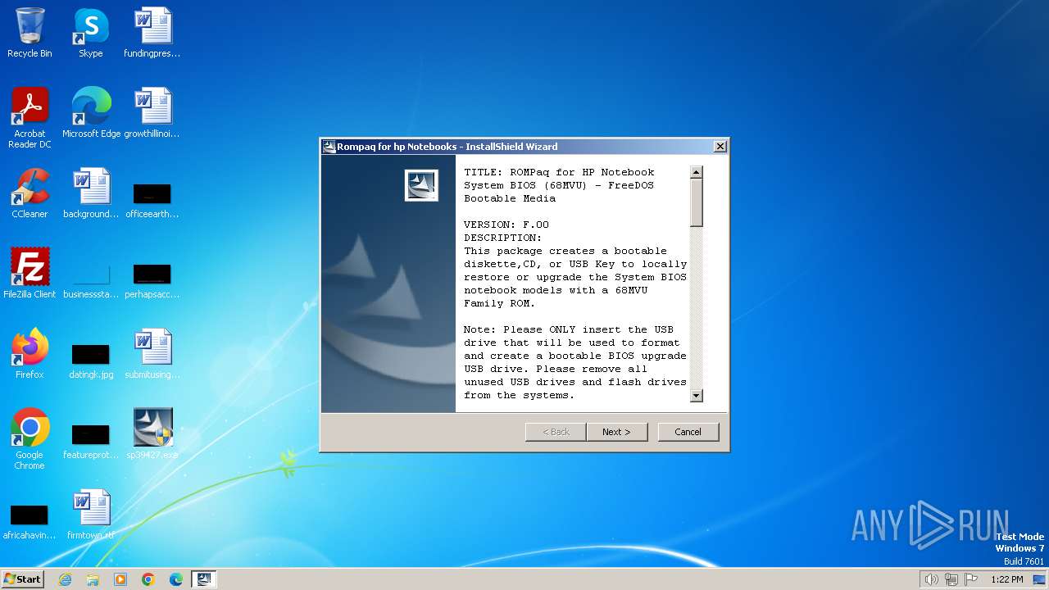Click the InstallShield wizard taskbar button

click(x=204, y=579)
